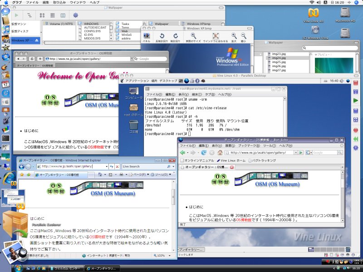Toggle the volume icon in Vine Linux panel

[342, 81]
